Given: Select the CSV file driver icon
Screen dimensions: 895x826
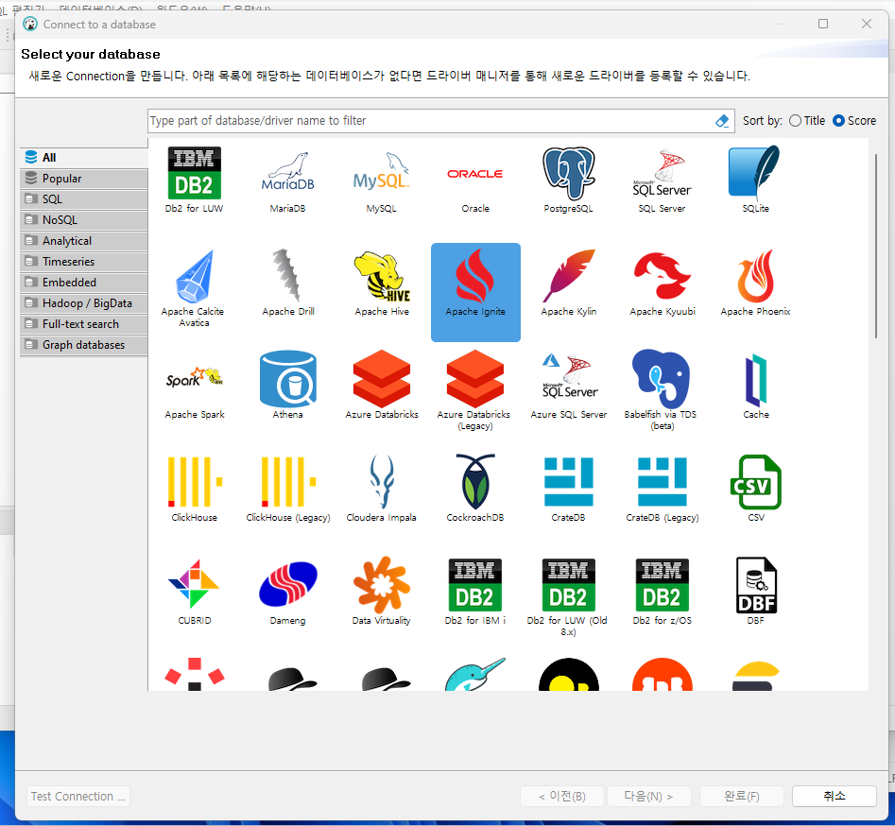Looking at the screenshot, I should click(756, 482).
